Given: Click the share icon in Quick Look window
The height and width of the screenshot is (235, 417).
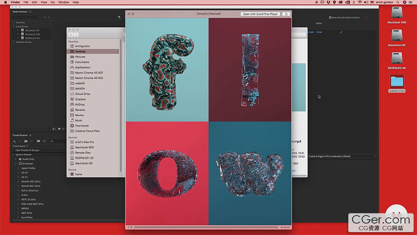Looking at the screenshot, I should pos(286,14).
